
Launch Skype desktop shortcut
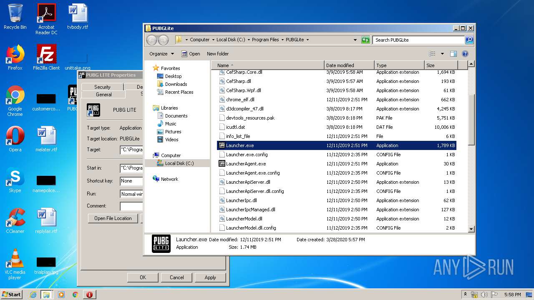tap(15, 180)
